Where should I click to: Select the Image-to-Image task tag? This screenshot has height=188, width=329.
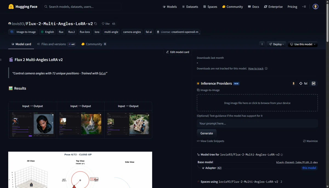pos(23,32)
